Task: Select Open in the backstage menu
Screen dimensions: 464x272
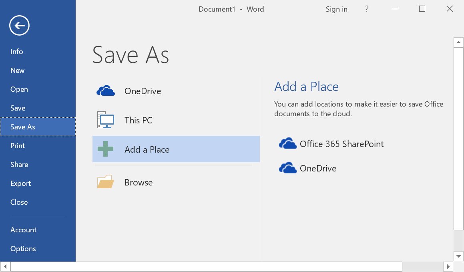Action: [x=38, y=89]
